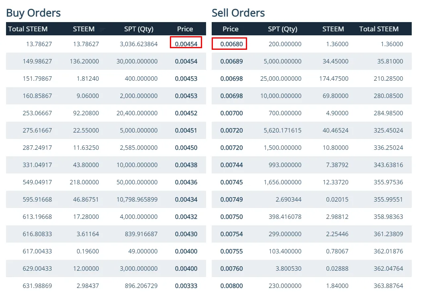Pick the 0.00749 sell order price

click(x=232, y=200)
